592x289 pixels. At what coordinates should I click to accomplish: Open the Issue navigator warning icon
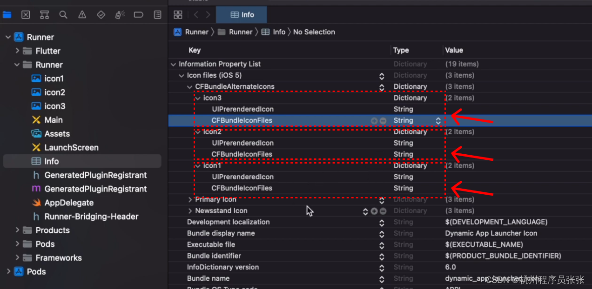pos(82,15)
